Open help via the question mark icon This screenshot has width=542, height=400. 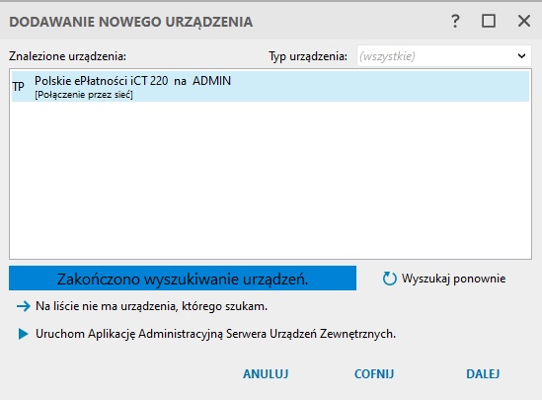[455, 21]
